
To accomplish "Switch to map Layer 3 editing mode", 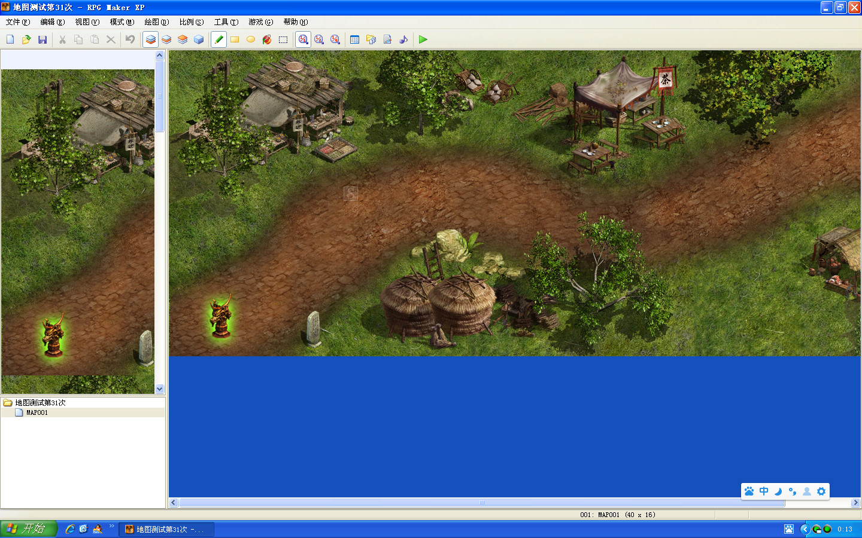I will (x=183, y=39).
